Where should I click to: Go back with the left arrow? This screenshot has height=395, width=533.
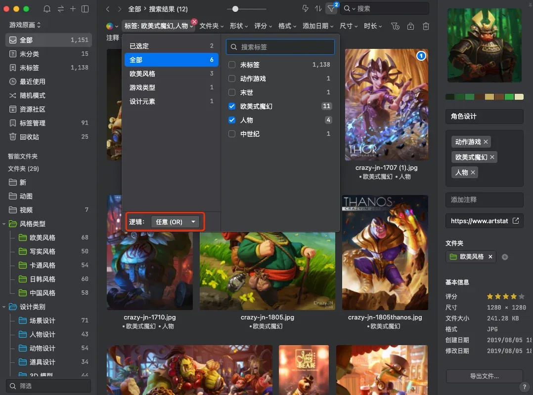click(108, 9)
